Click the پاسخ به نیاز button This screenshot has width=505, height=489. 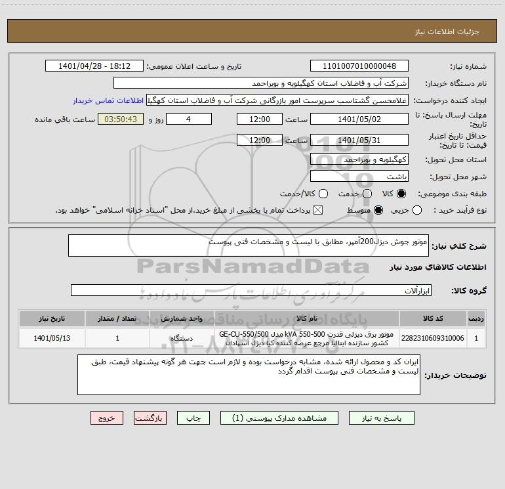click(382, 417)
